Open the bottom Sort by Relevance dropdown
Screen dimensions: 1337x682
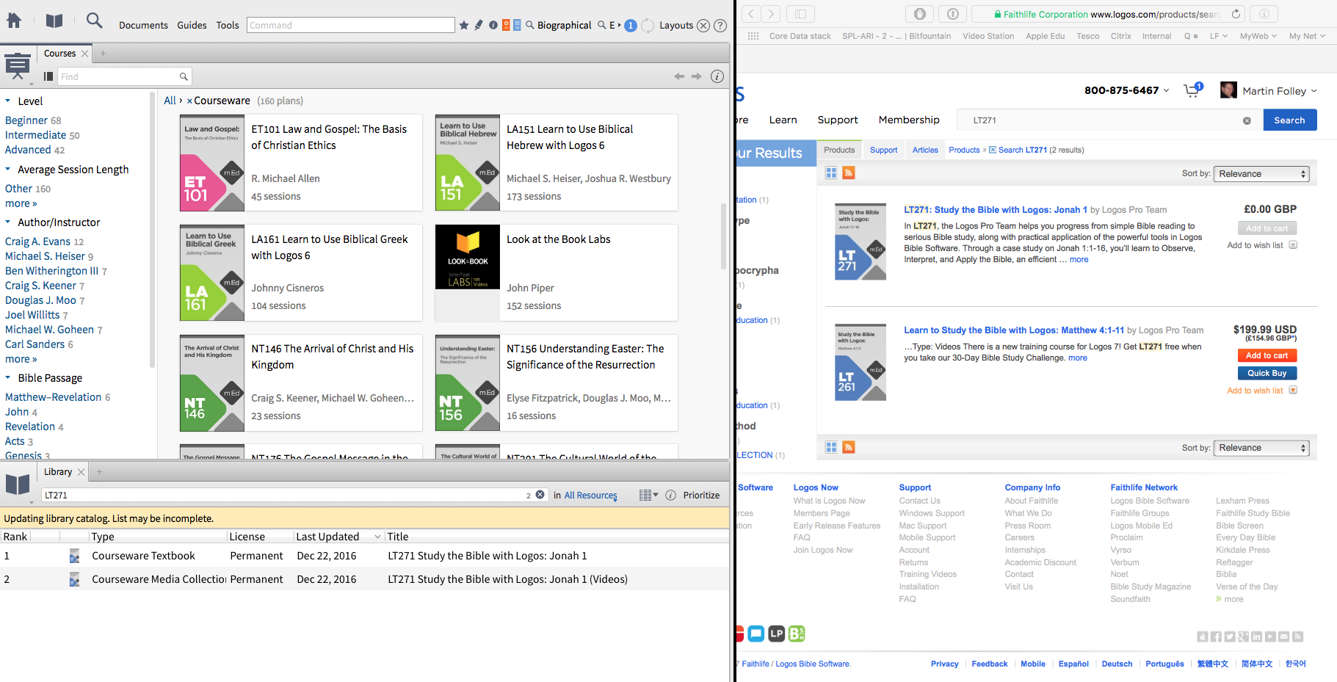tap(1261, 448)
